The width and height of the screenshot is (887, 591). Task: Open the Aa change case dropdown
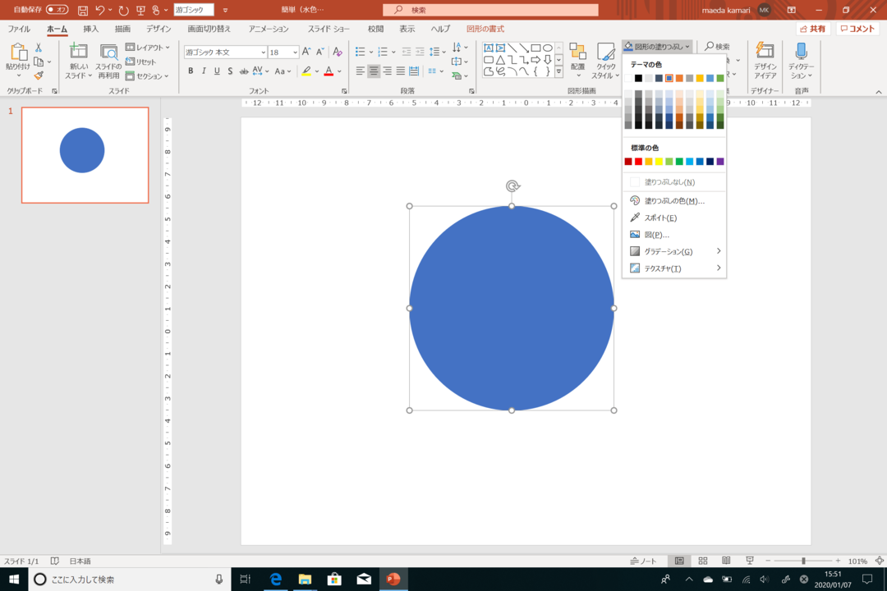click(x=283, y=71)
